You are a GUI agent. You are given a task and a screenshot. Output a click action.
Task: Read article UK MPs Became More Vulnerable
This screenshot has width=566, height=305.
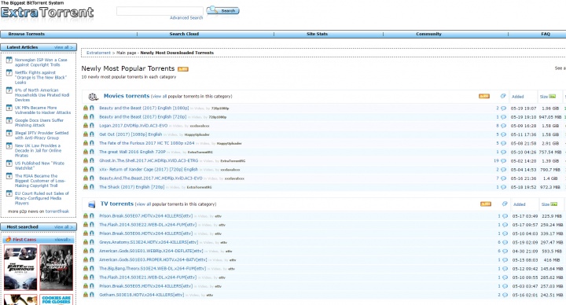coord(42,110)
